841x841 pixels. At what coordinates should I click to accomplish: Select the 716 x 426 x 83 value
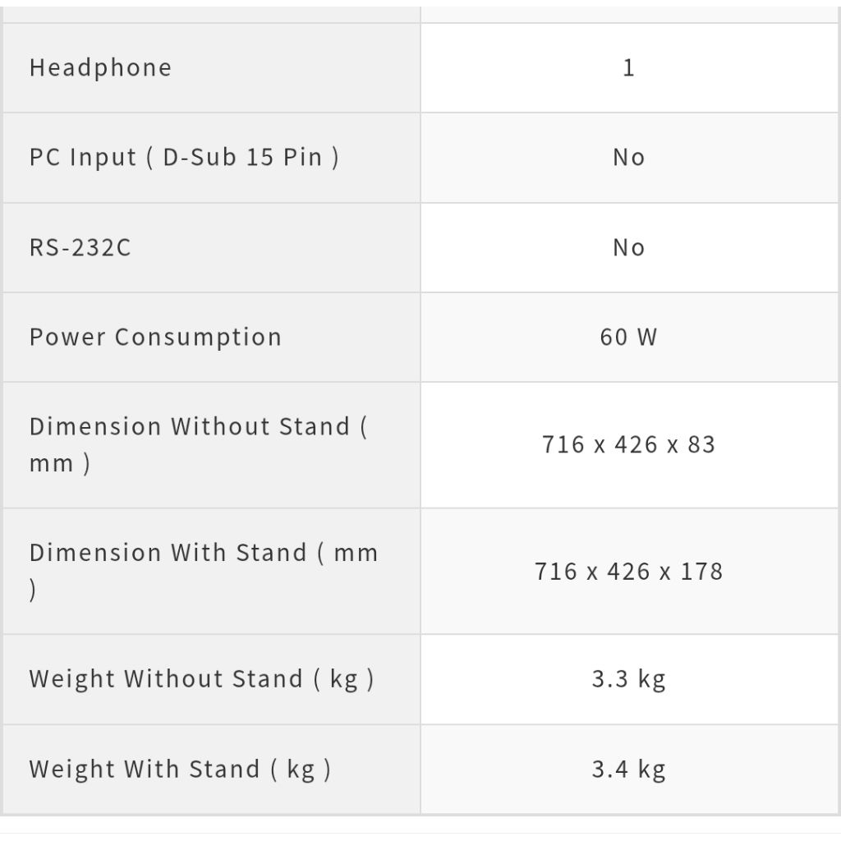(x=628, y=444)
